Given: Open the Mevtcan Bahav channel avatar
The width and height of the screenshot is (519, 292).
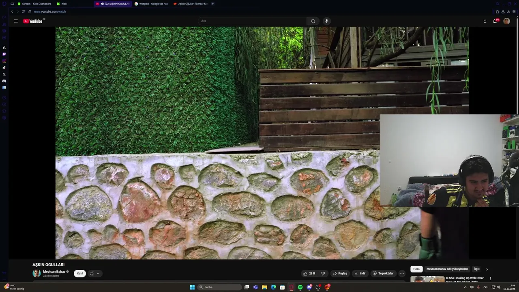Looking at the screenshot, I should pyautogui.click(x=36, y=273).
